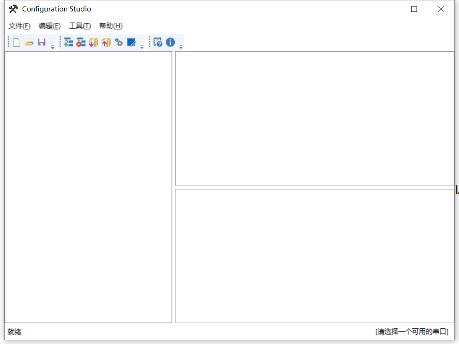
Task: Expand the tools toolbar overflow arrow
Action: point(142,47)
